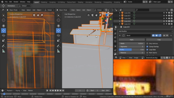Viewport: 174px width, 98px height.
Task: Switch to orthographic grid view icon
Action: [88, 15]
